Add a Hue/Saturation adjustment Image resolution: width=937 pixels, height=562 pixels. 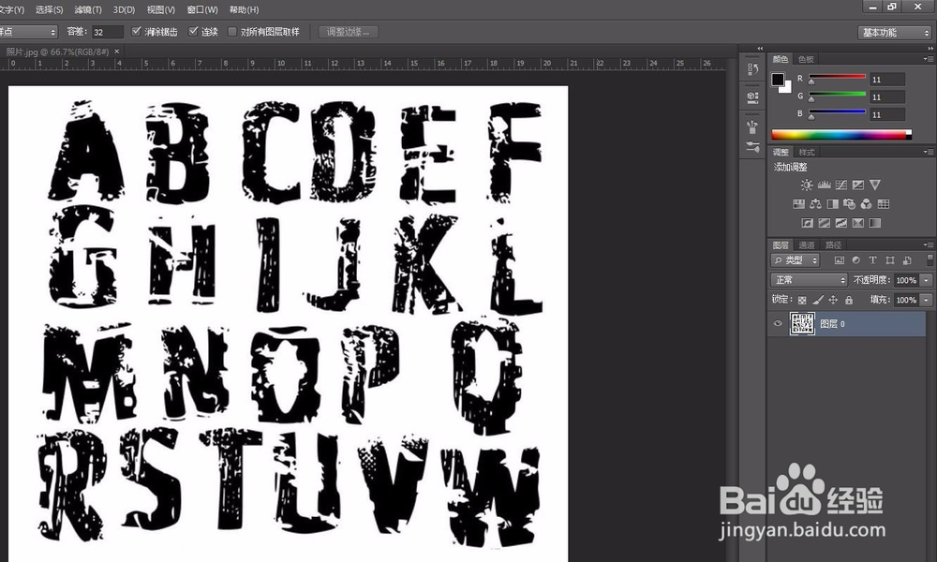(x=798, y=204)
